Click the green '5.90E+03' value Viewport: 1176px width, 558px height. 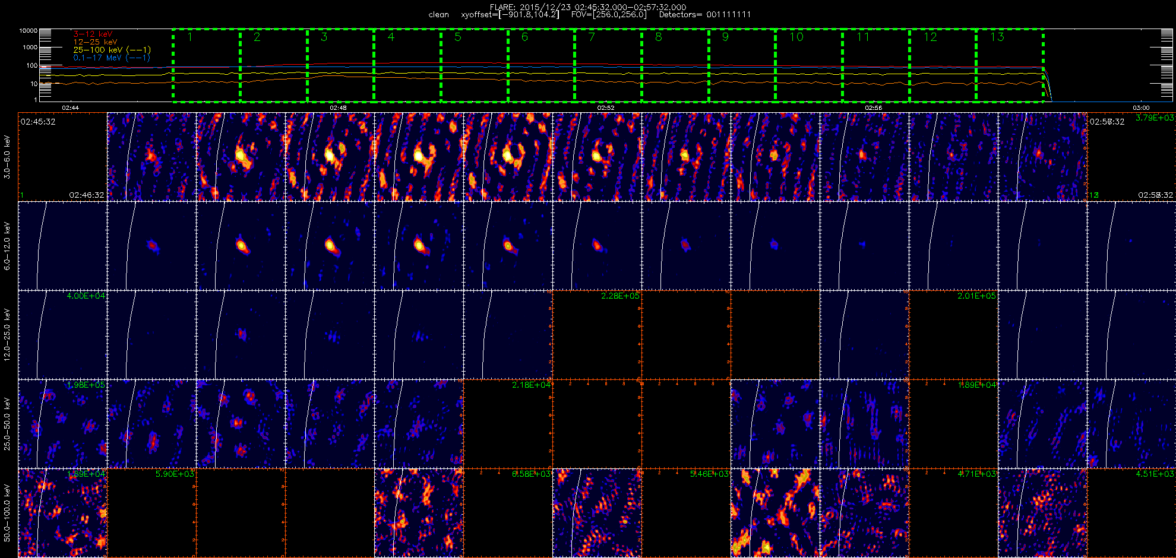click(x=175, y=474)
